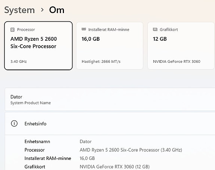Open the Dator System Product Name row
Image resolution: width=215 pixels, height=170 pixels.
(x=110, y=99)
